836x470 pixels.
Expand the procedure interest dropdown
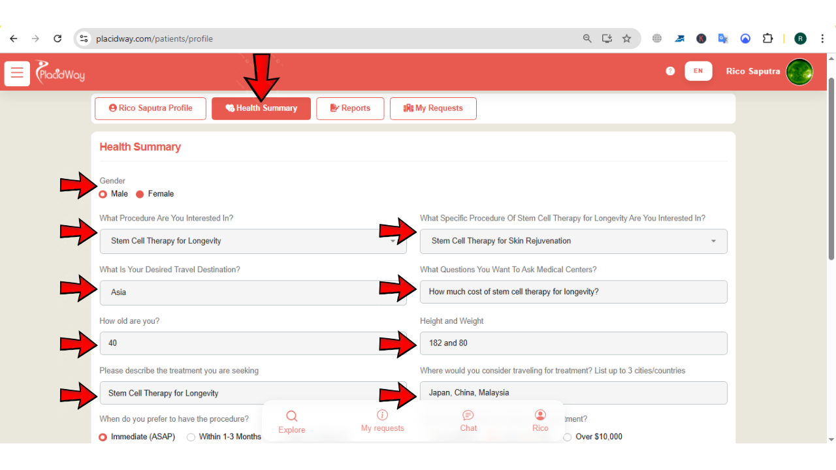[253, 241]
